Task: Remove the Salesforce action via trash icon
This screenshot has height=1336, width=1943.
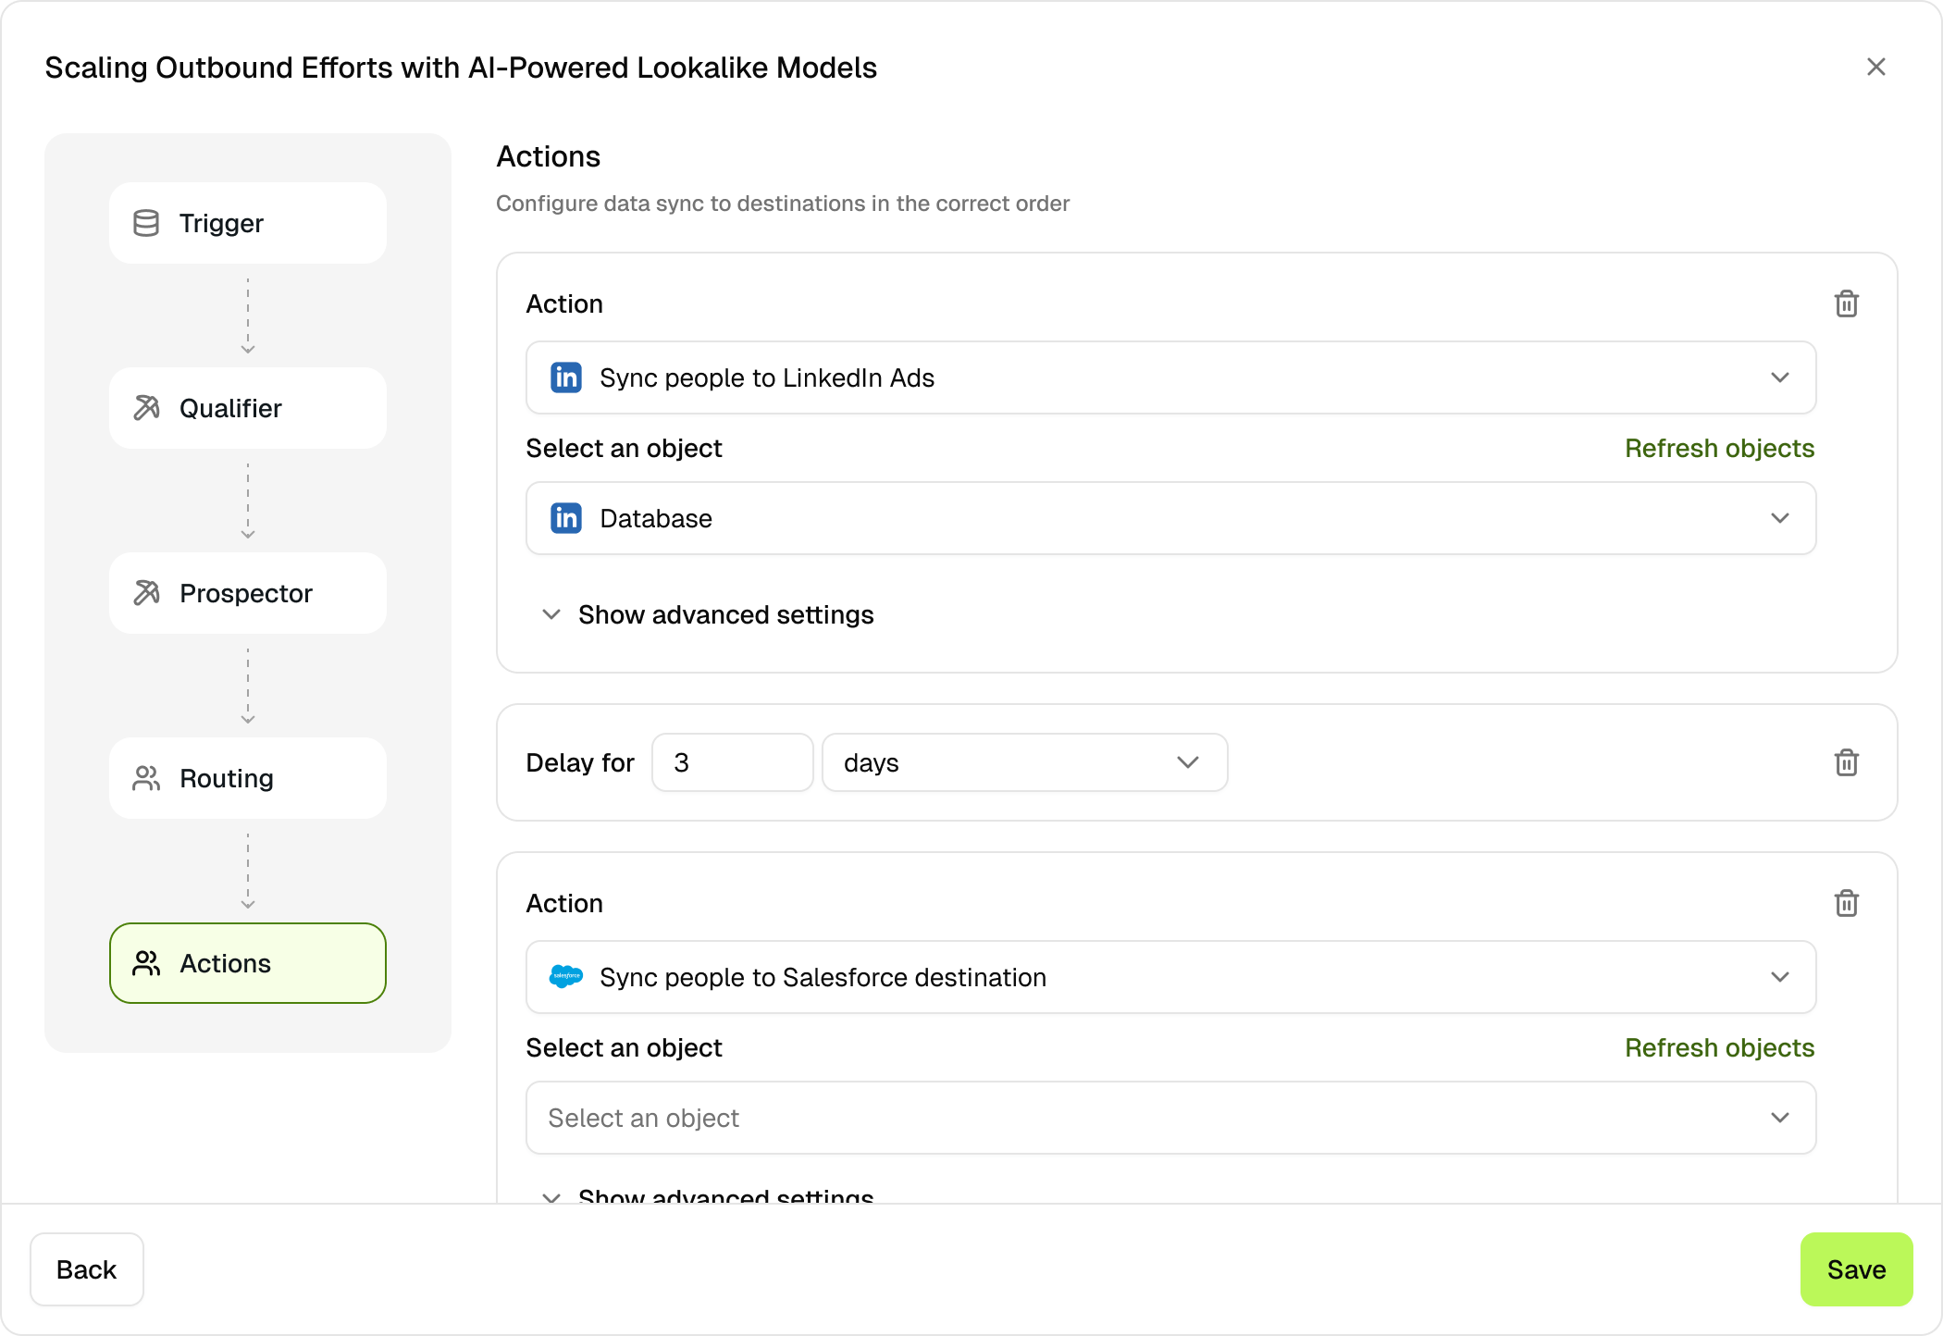Action: tap(1846, 903)
